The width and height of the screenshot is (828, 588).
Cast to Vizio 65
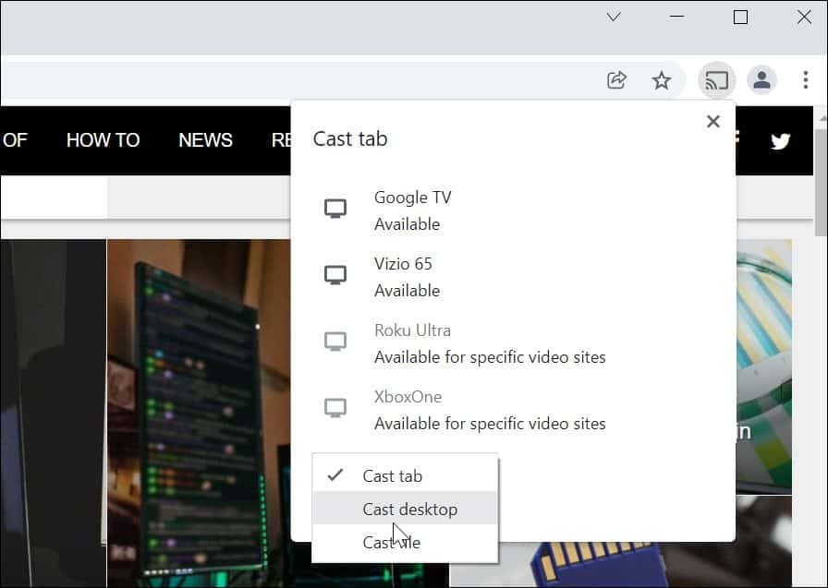[513, 277]
